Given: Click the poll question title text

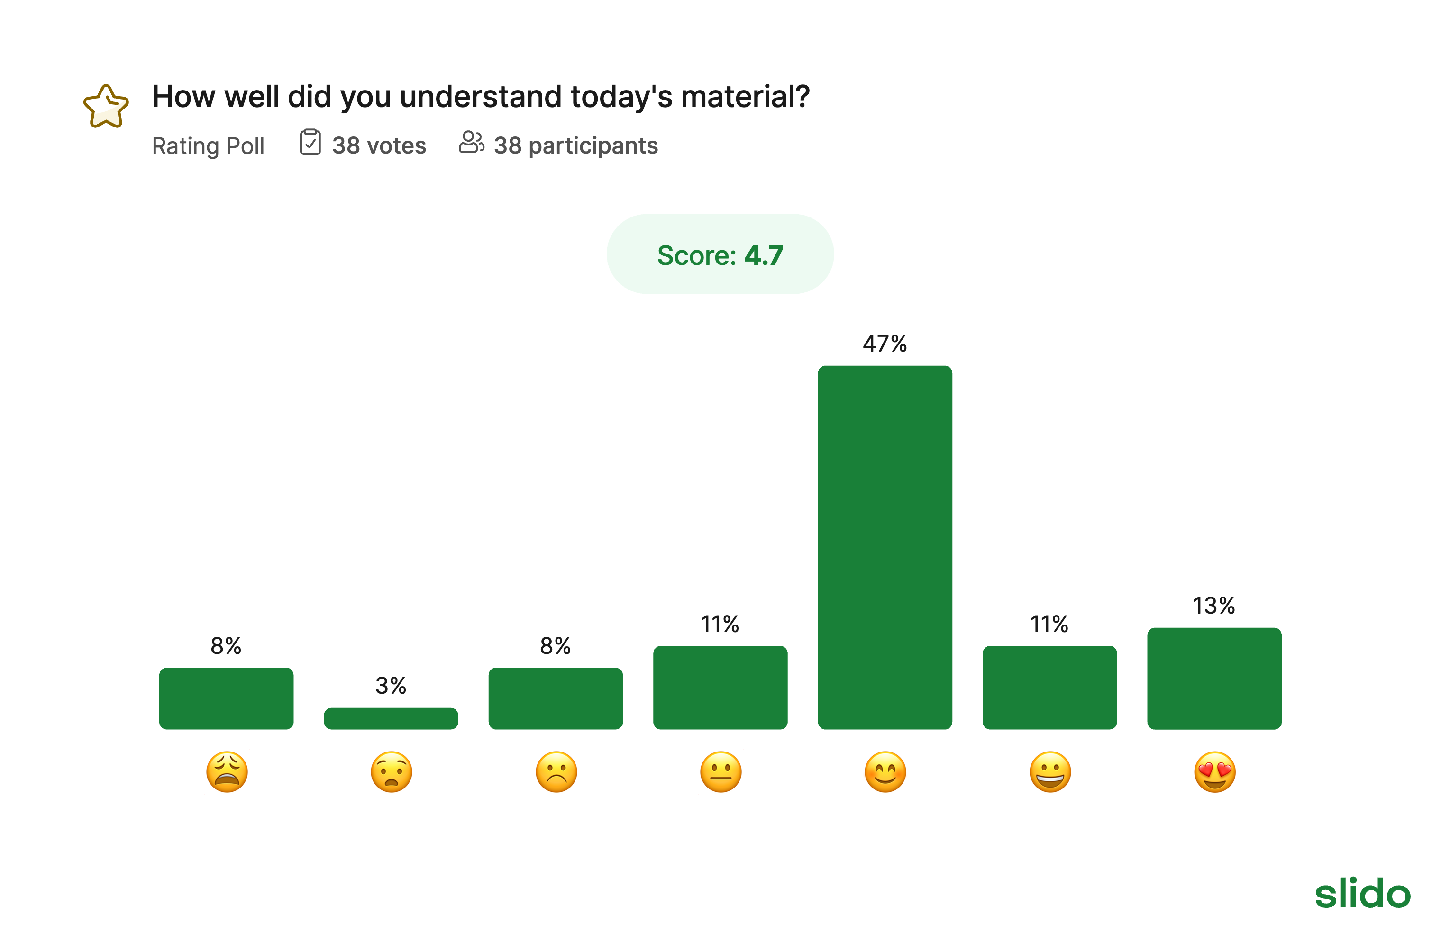Looking at the screenshot, I should pos(481,97).
